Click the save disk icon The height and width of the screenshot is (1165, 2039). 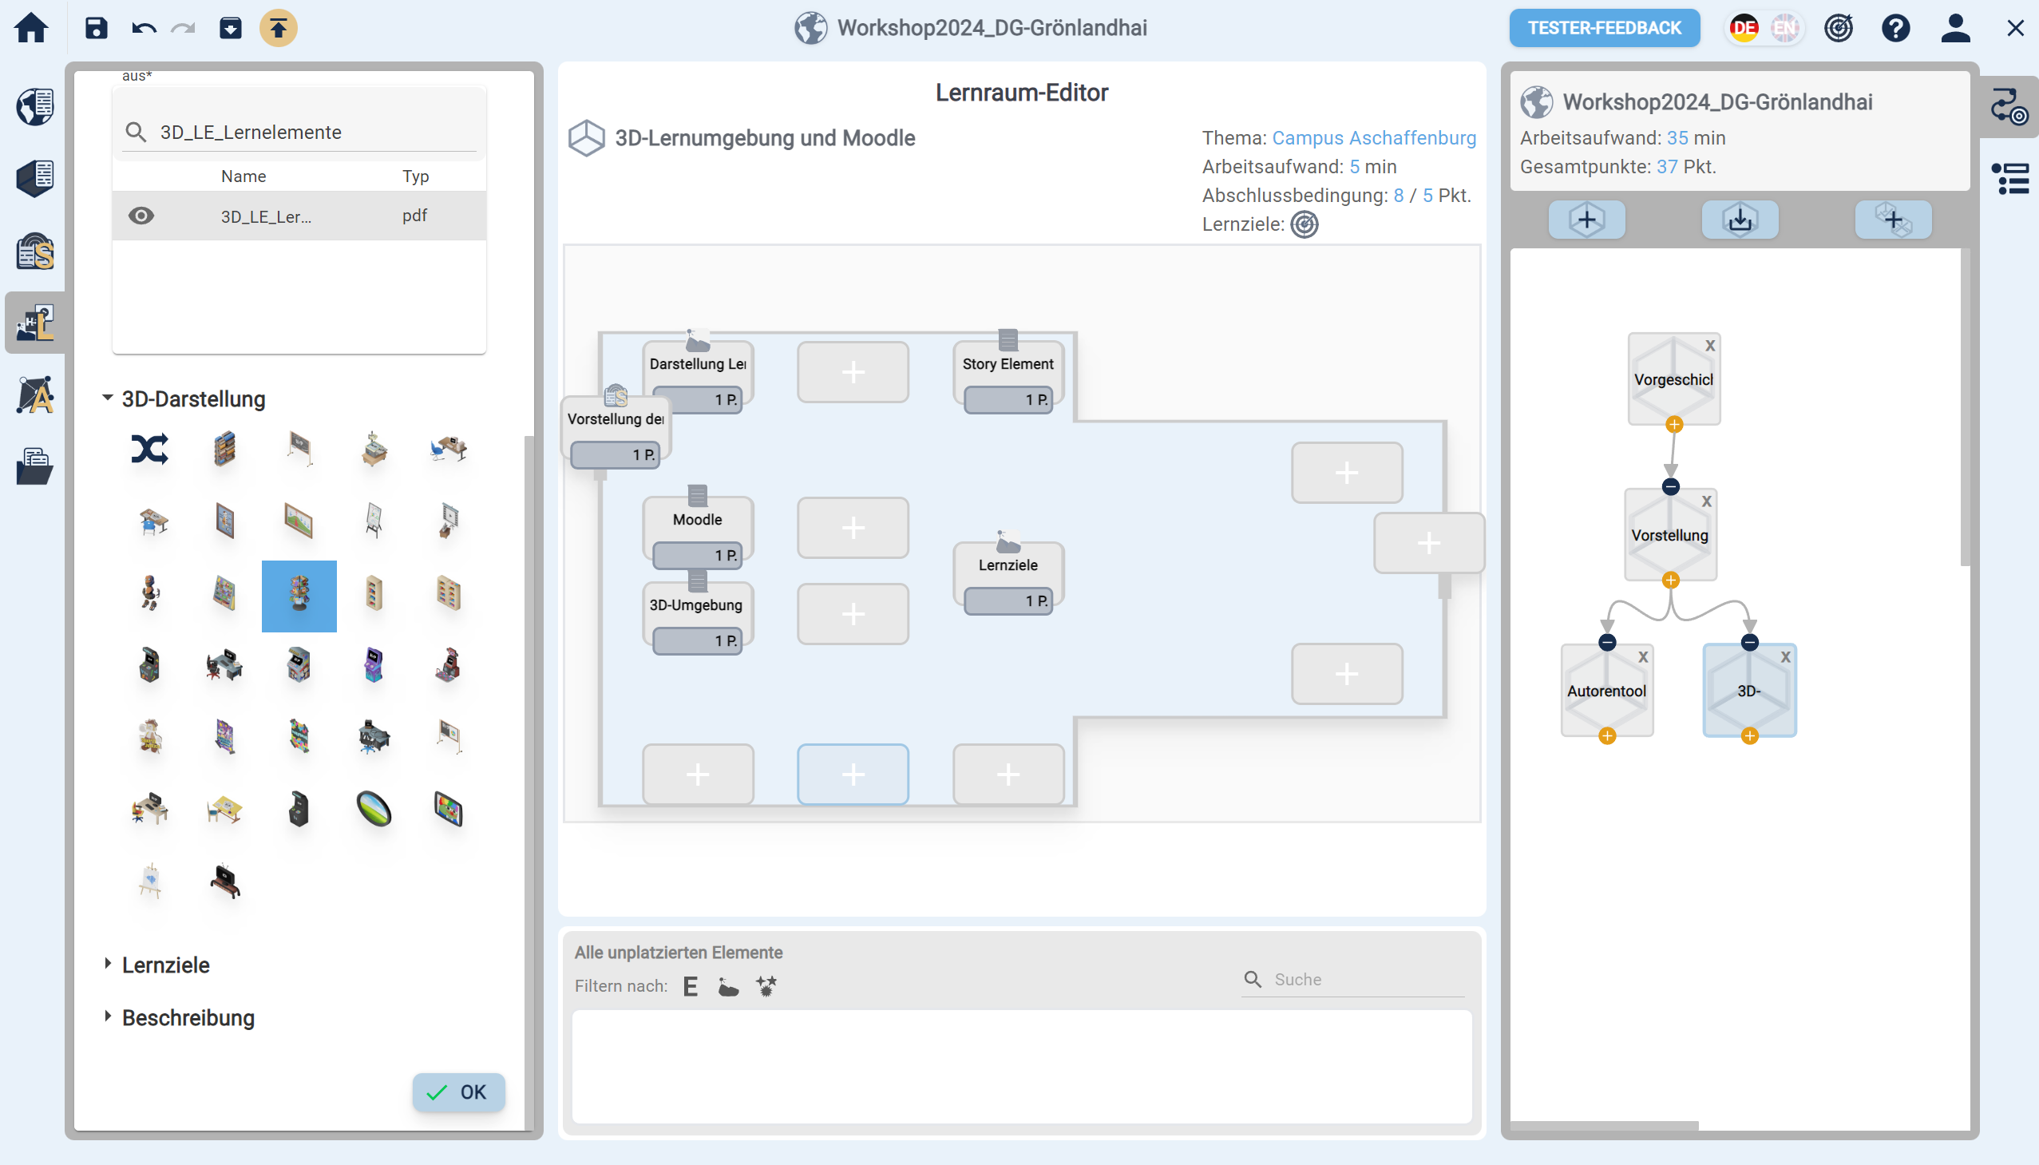pos(96,28)
